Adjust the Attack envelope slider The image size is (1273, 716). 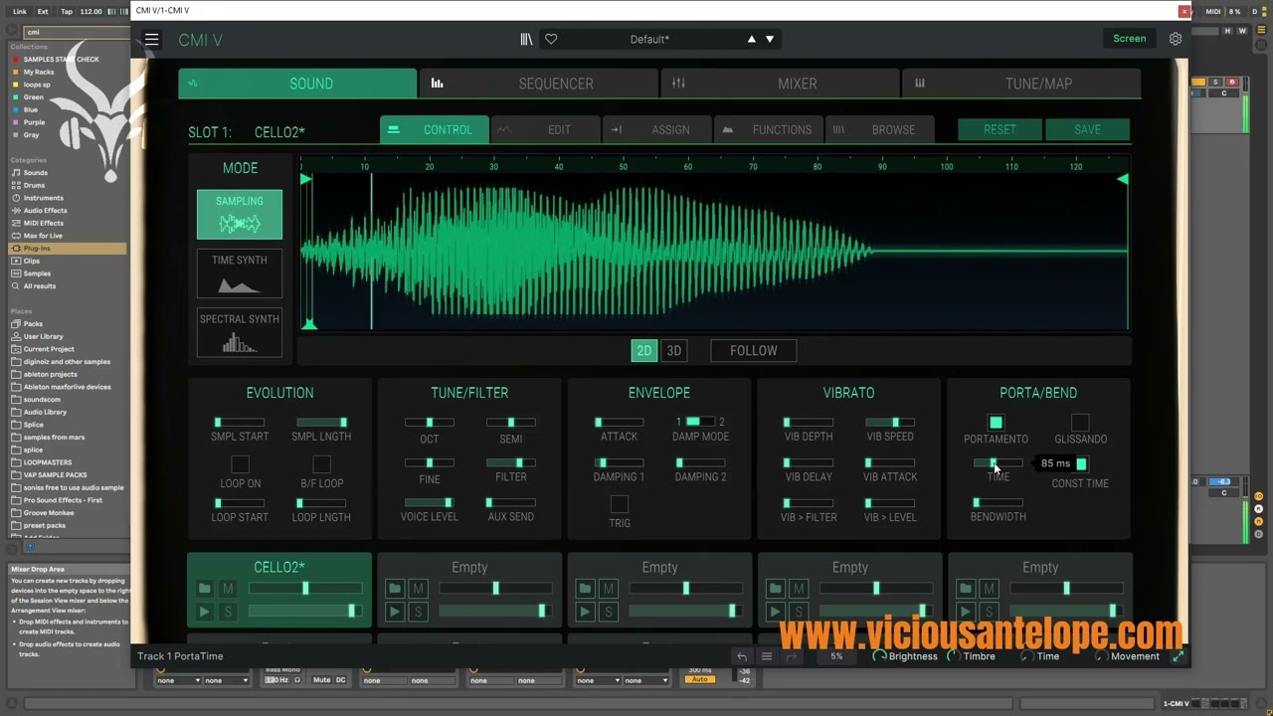coord(619,423)
